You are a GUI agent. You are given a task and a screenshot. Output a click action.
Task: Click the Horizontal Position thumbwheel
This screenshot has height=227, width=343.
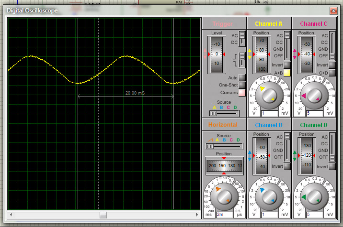(224, 166)
